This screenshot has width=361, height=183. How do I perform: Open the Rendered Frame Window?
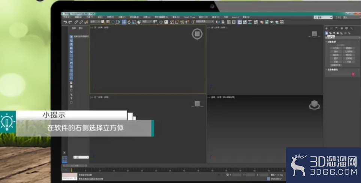267,22
